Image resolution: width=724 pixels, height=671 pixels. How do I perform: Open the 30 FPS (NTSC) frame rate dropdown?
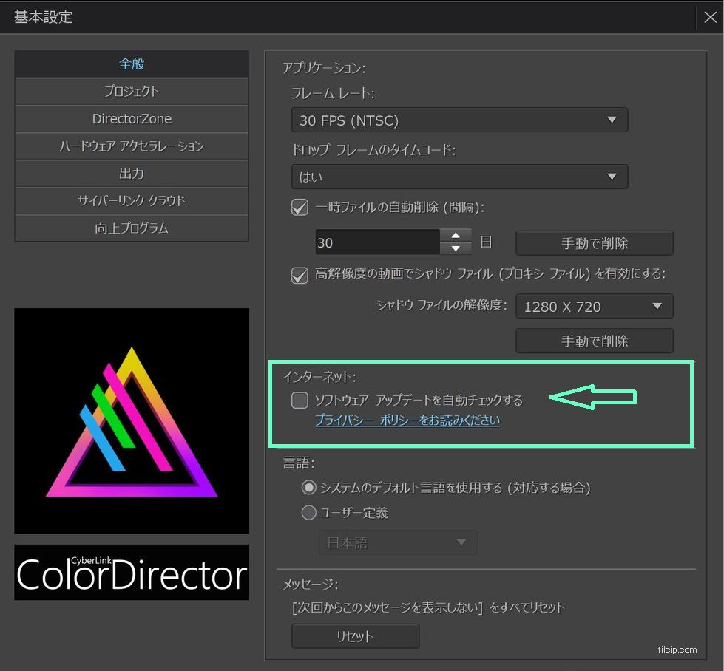(459, 120)
